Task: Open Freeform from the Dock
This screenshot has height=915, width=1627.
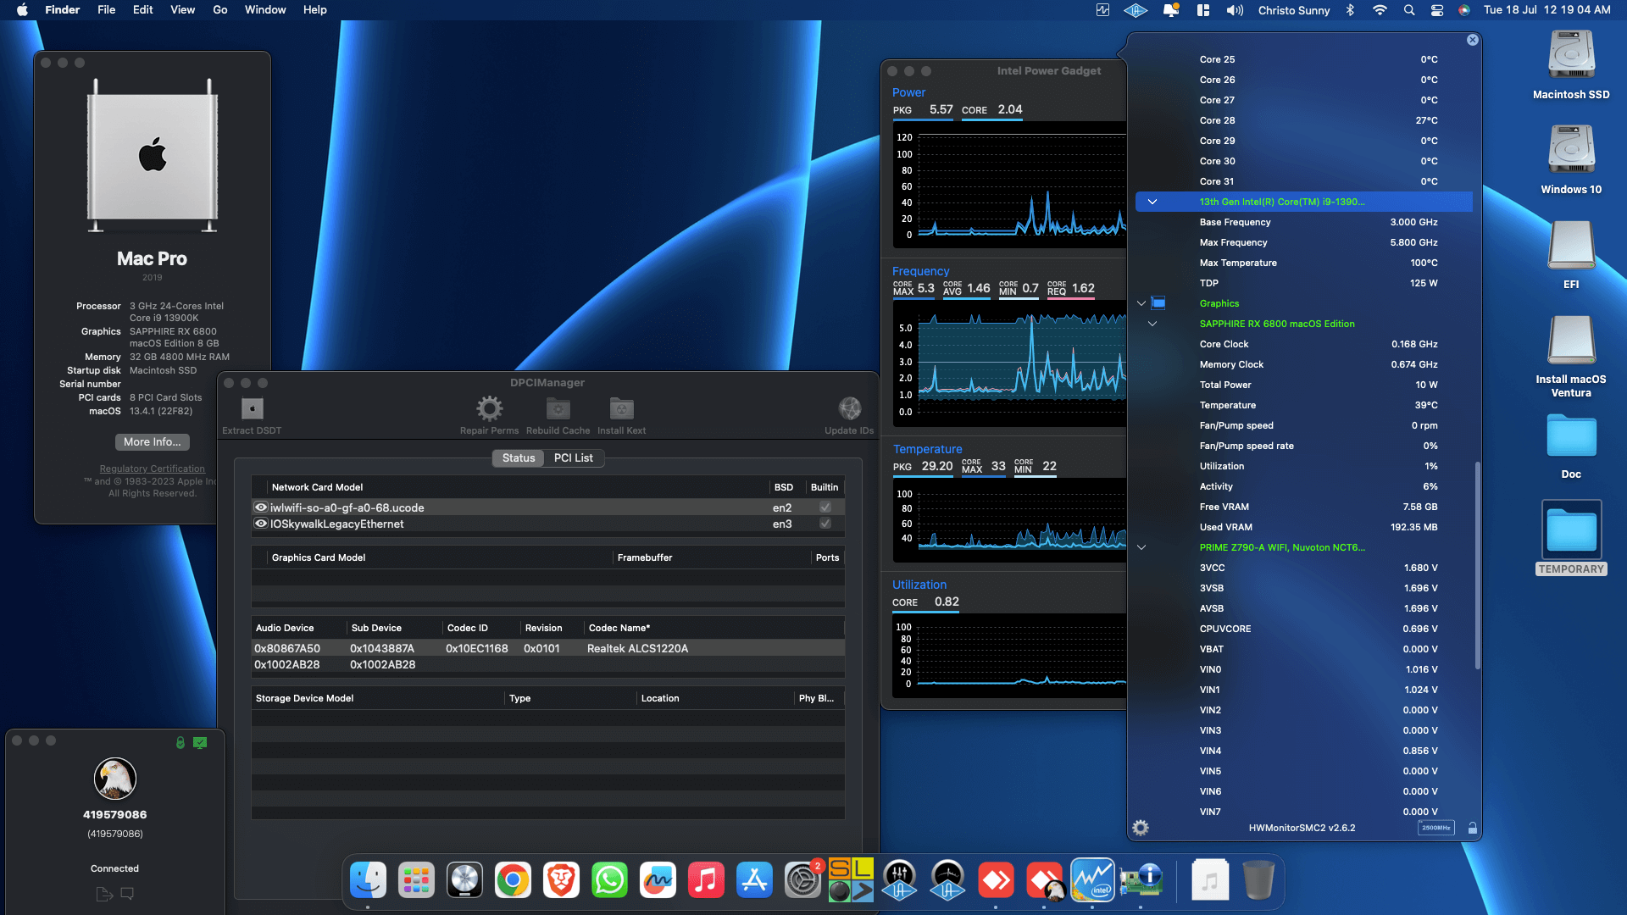Action: (658, 881)
